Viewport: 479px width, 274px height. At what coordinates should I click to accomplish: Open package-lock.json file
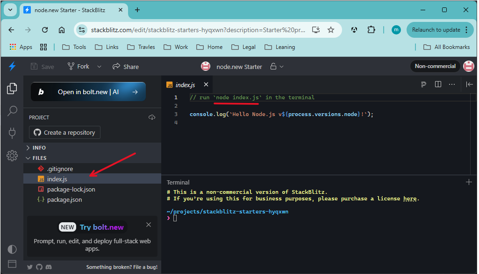click(92, 189)
